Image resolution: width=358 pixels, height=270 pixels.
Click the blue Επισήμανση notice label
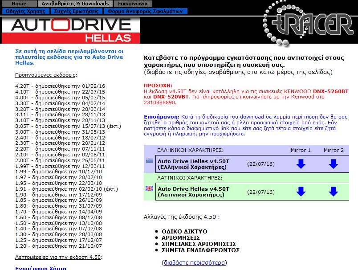click(162, 117)
